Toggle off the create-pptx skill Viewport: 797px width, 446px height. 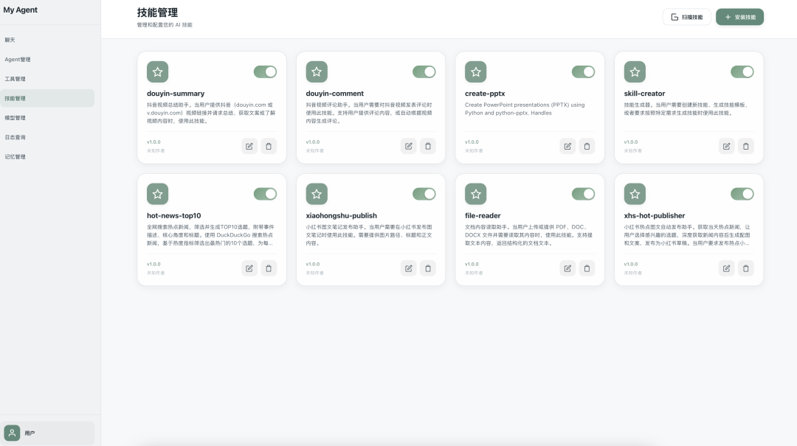tap(583, 72)
